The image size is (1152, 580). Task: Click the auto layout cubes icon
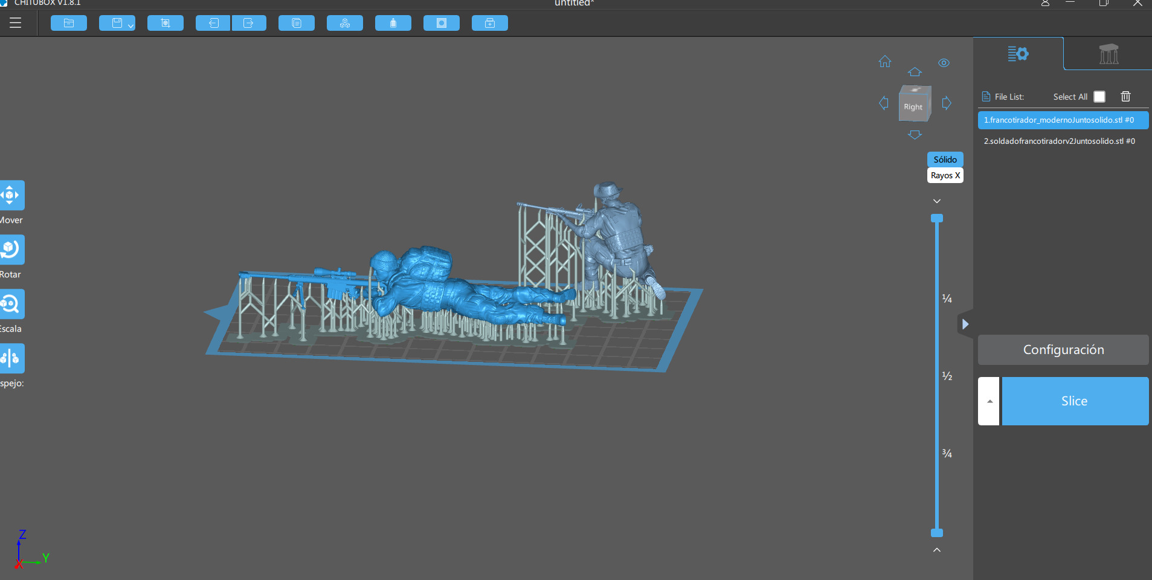345,23
